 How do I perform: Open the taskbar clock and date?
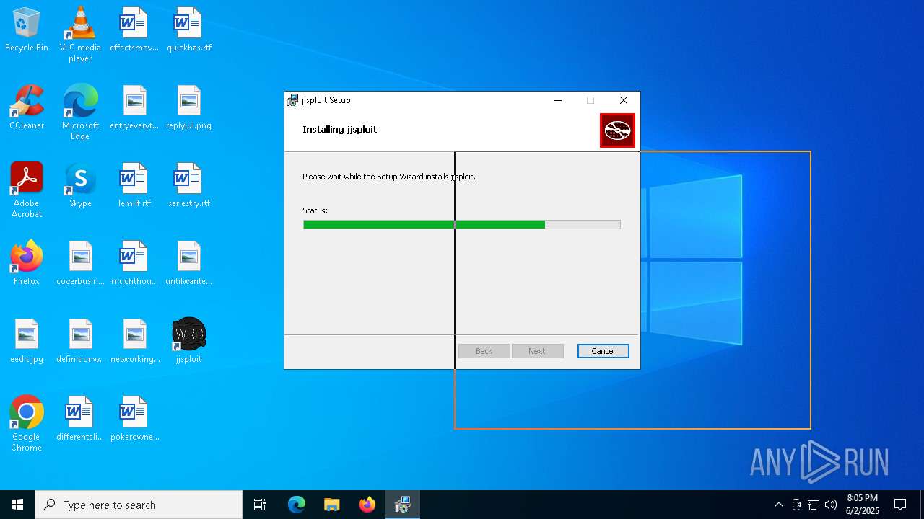click(863, 505)
